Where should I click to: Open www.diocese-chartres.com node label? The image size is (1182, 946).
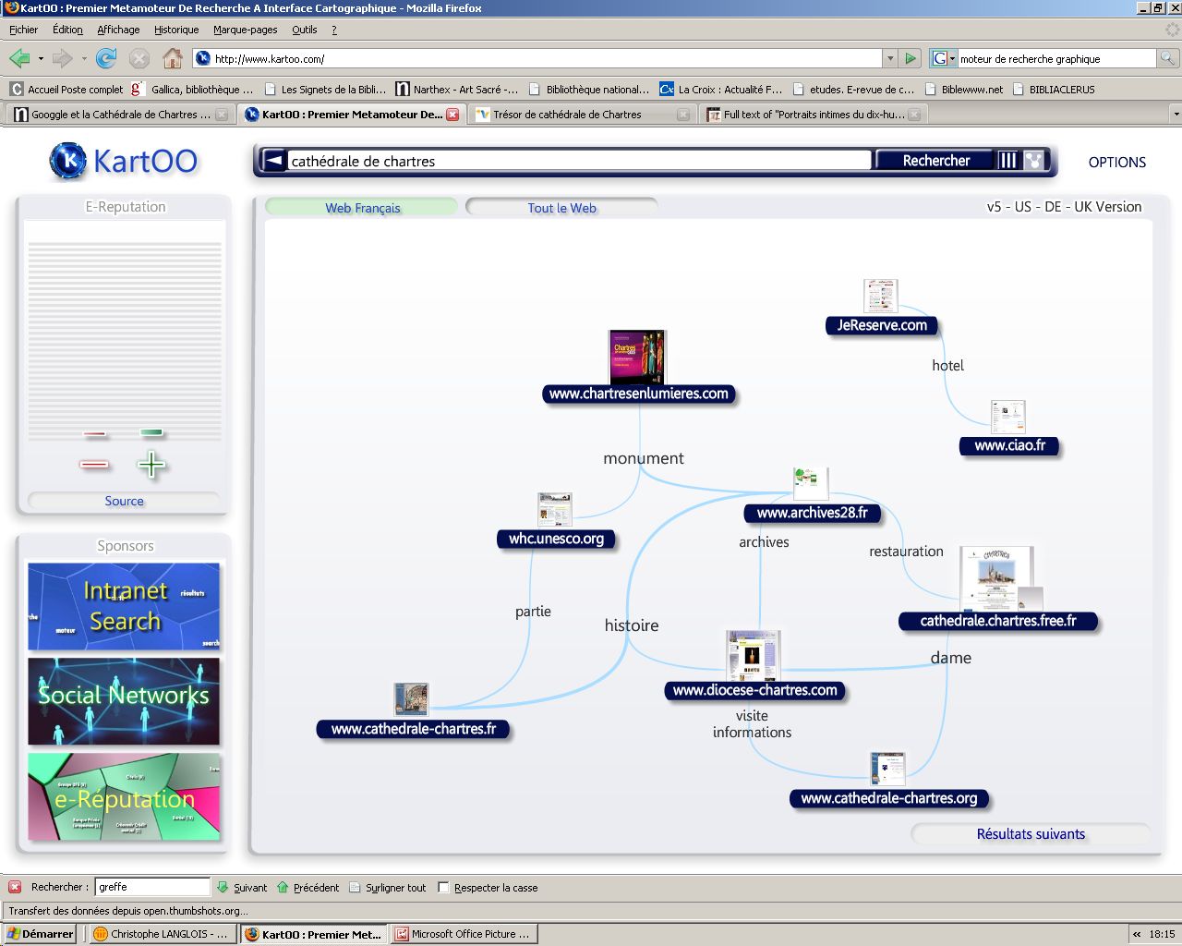click(754, 690)
